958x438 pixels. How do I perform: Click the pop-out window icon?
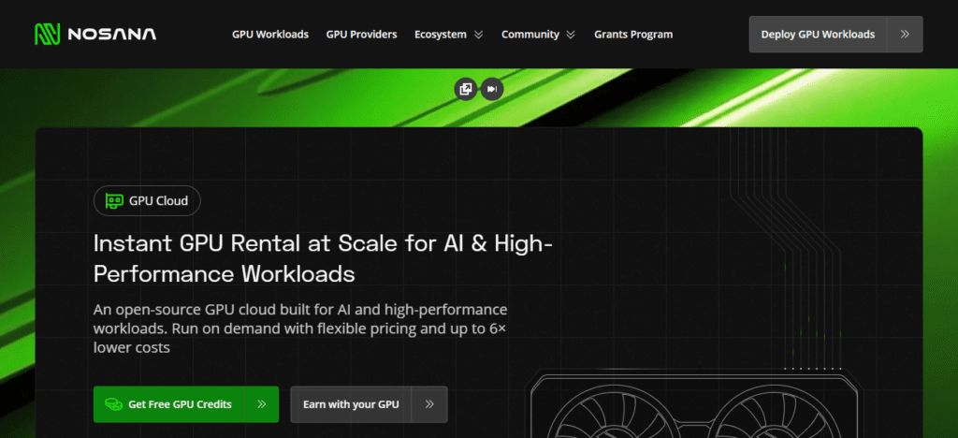pyautogui.click(x=466, y=89)
